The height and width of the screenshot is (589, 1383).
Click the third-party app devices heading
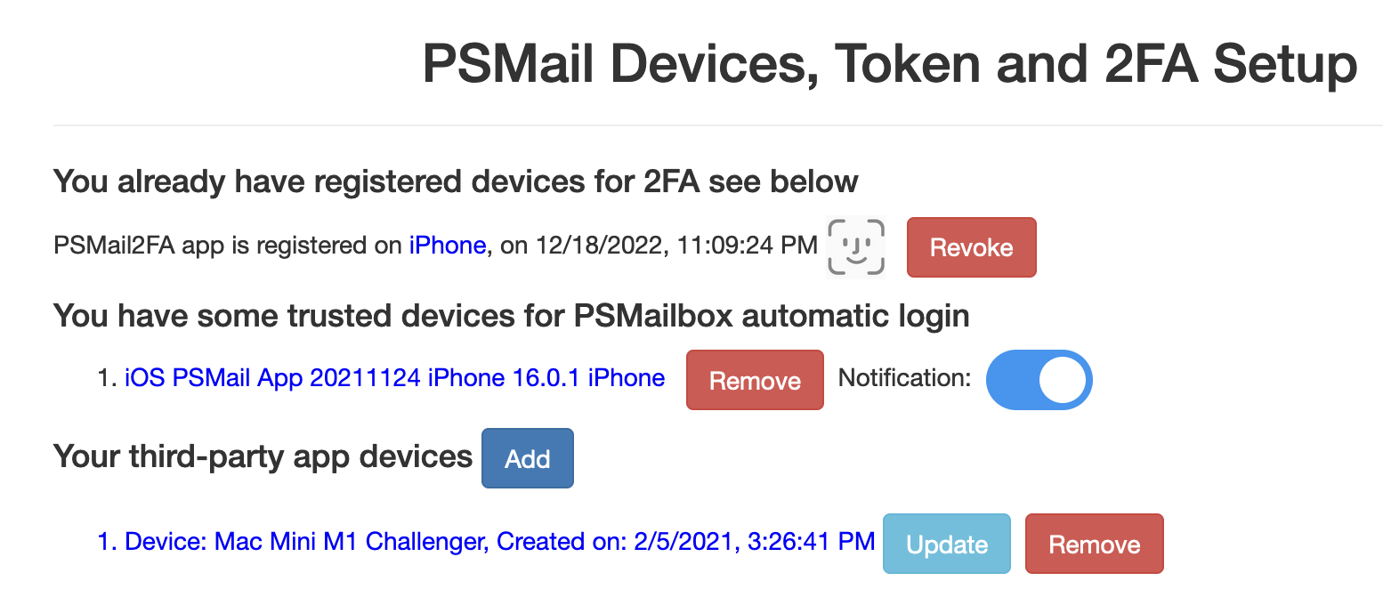click(x=263, y=456)
